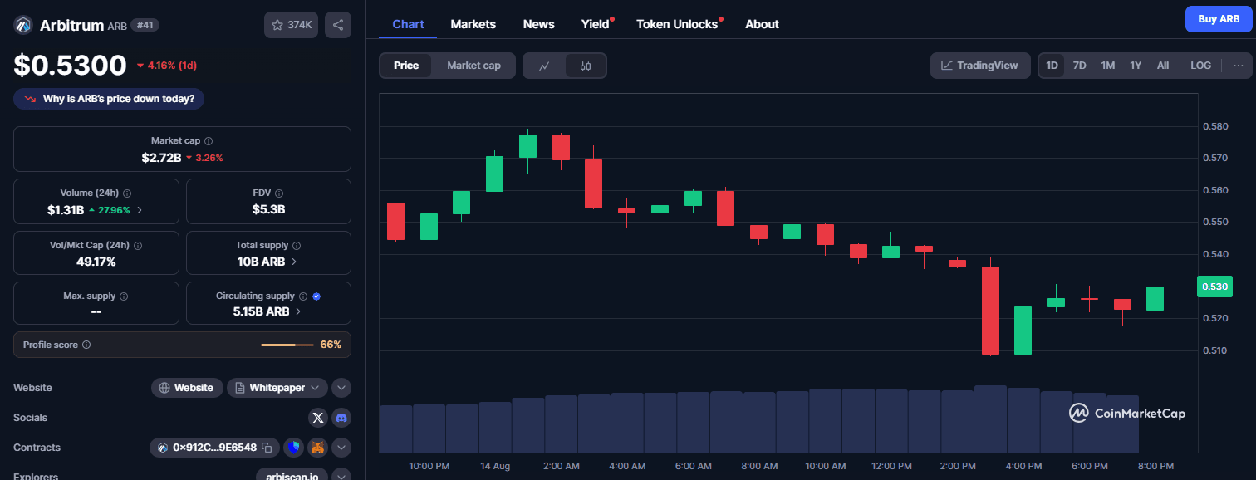Click Max. supply info icon
Viewport: 1256px width, 480px height.
124,296
